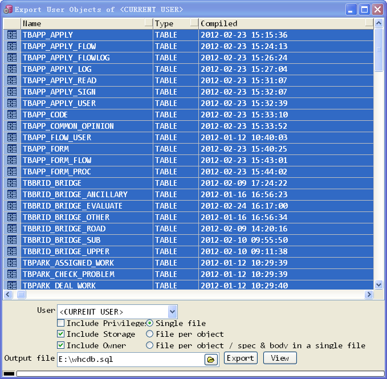The height and width of the screenshot is (379, 387).
Task: Select the TBPARK_CHECK_PROBLEM row name
Action: tap(68, 274)
